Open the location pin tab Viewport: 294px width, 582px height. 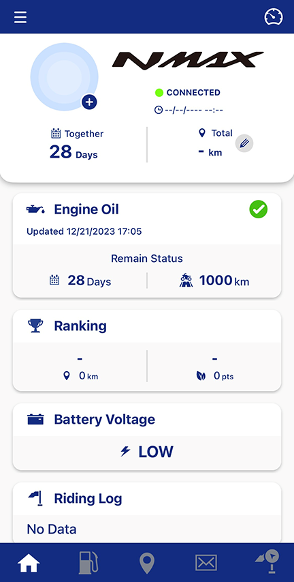coord(147,563)
